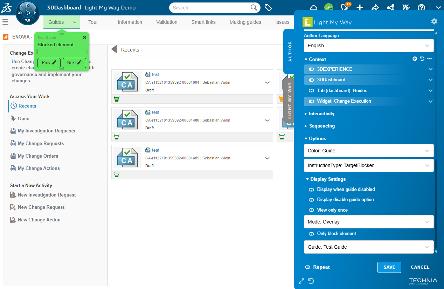444x289 pixels.
Task: Click the plus add icon in top bar
Action: click(360, 7)
